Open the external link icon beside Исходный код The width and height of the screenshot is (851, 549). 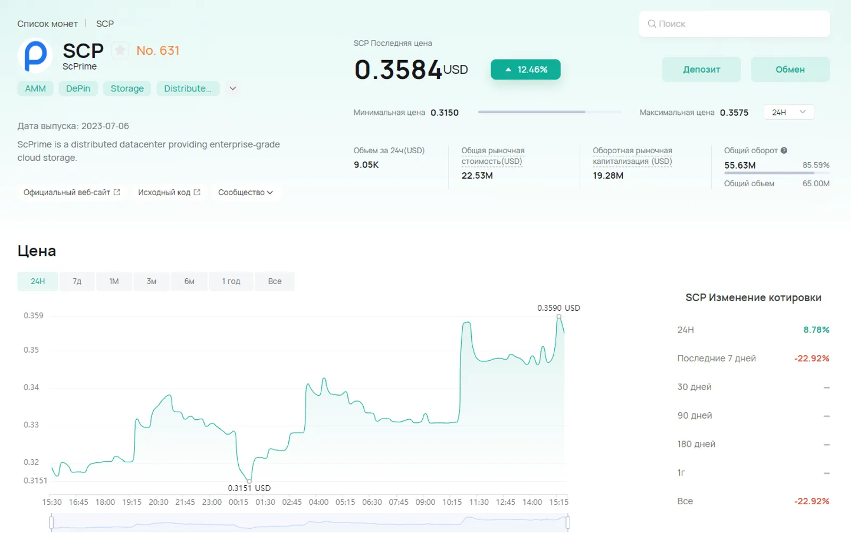coord(197,192)
